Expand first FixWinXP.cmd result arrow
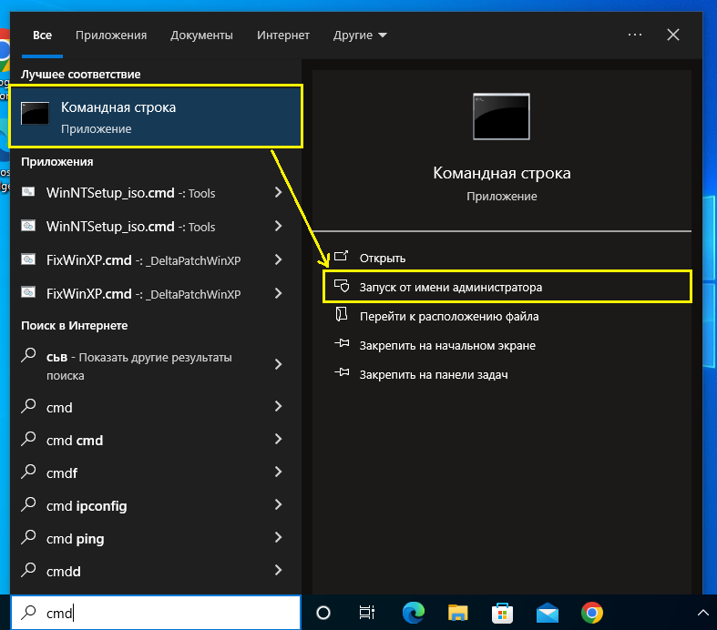 coord(278,259)
